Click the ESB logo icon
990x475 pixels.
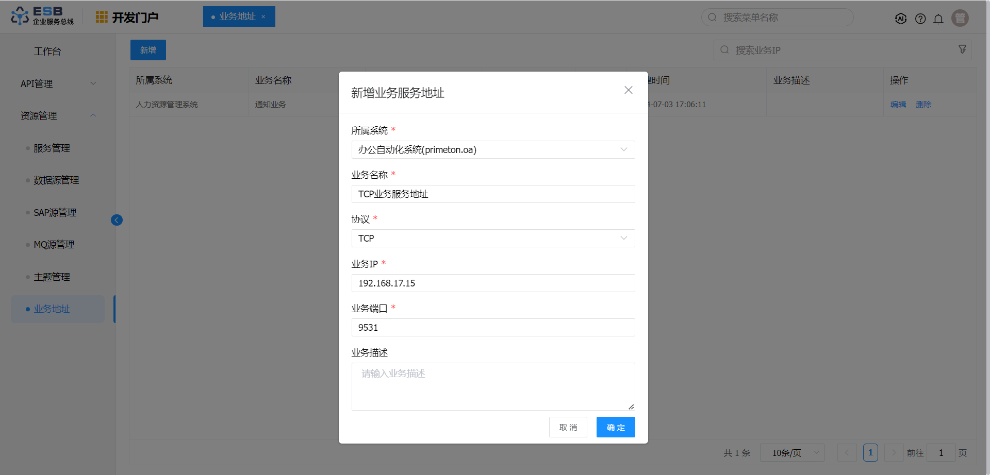[x=20, y=16]
